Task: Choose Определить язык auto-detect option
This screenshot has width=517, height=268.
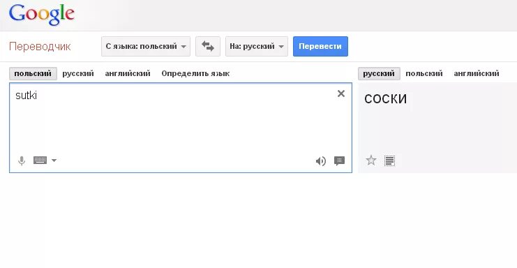Action: pos(195,73)
